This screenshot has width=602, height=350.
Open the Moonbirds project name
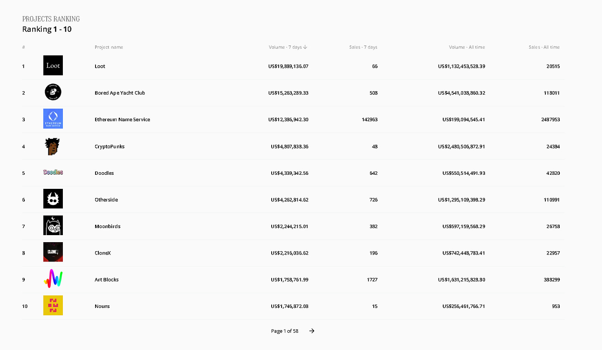click(107, 226)
